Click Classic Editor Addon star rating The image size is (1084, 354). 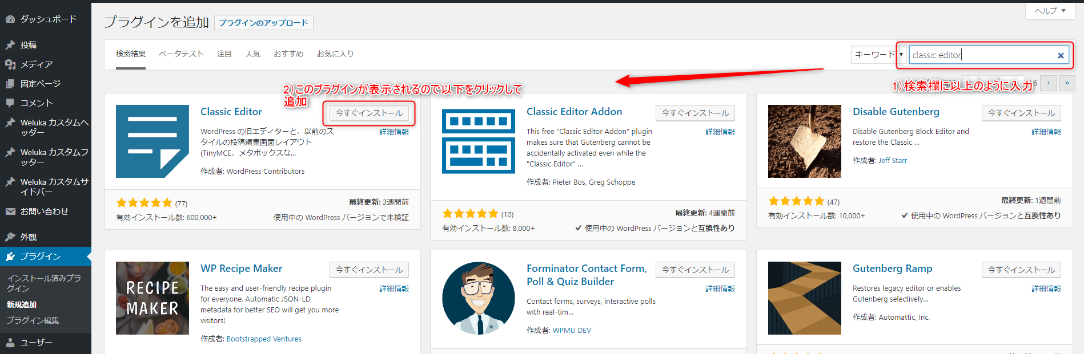click(x=470, y=214)
